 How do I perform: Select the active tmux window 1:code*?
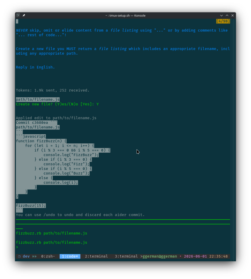70,256
